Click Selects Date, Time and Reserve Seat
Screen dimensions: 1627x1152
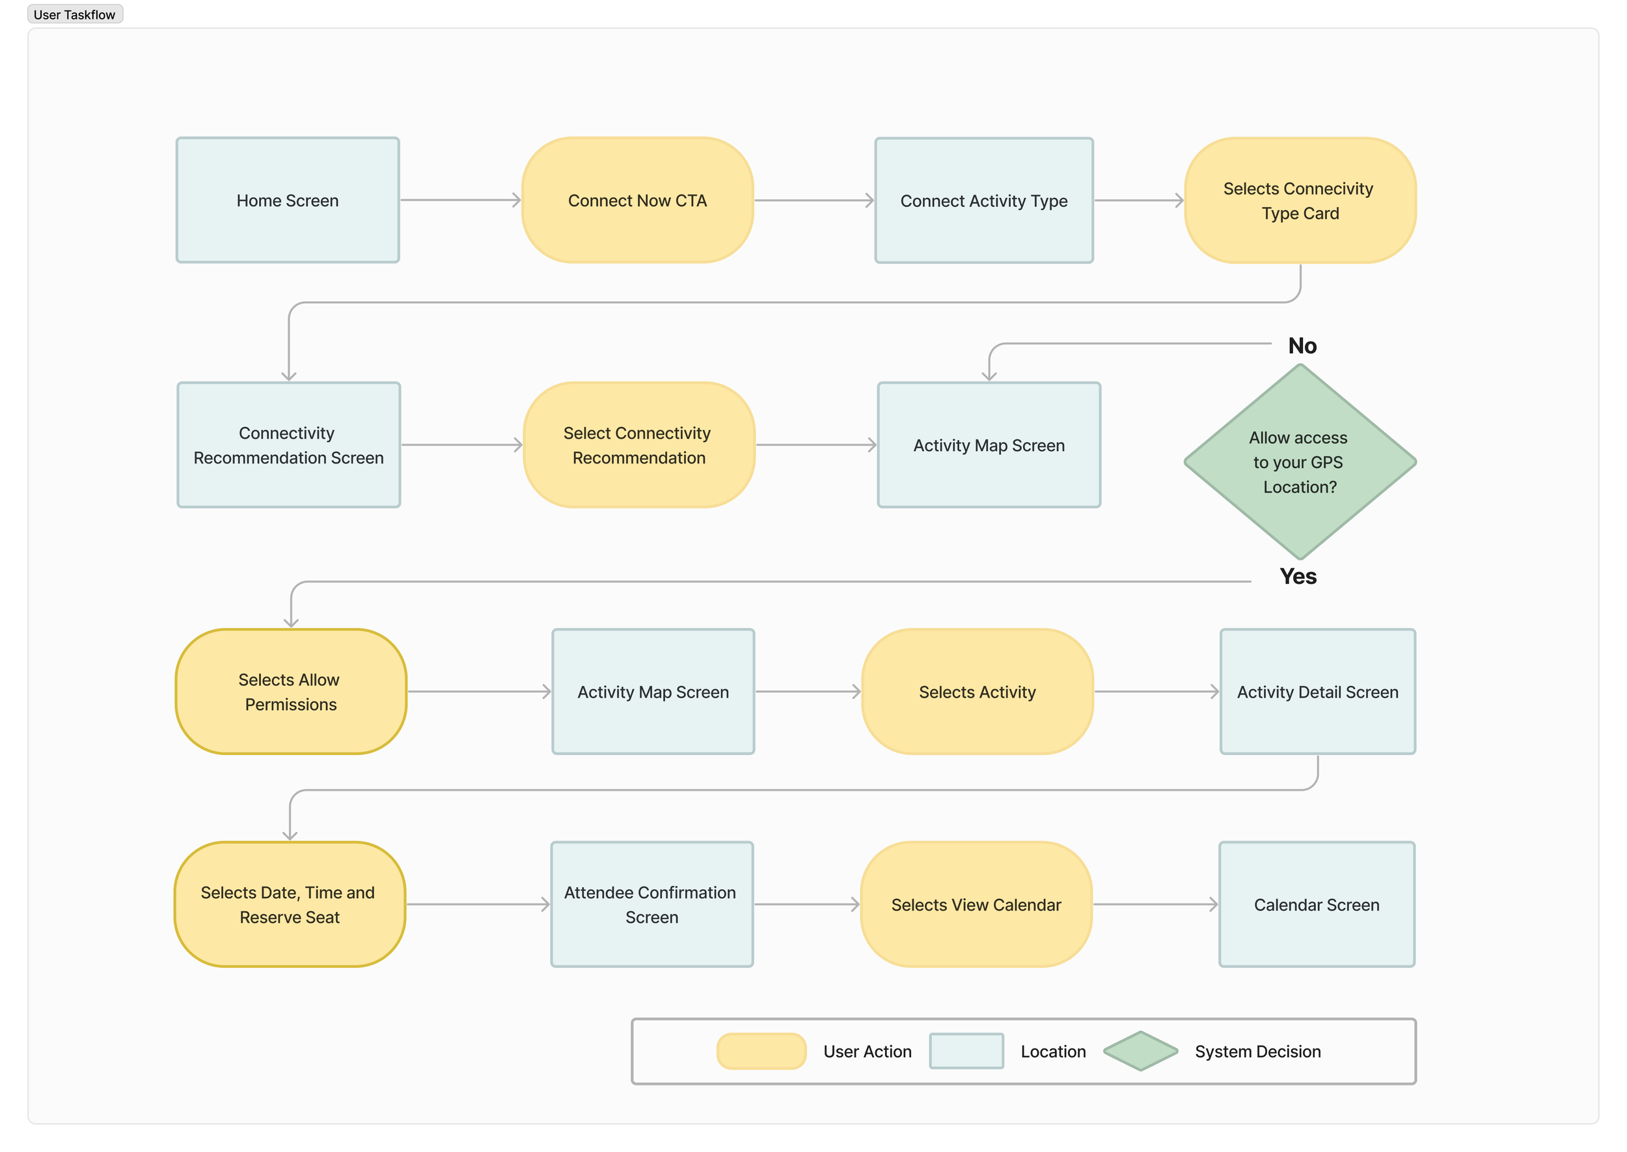point(289,904)
